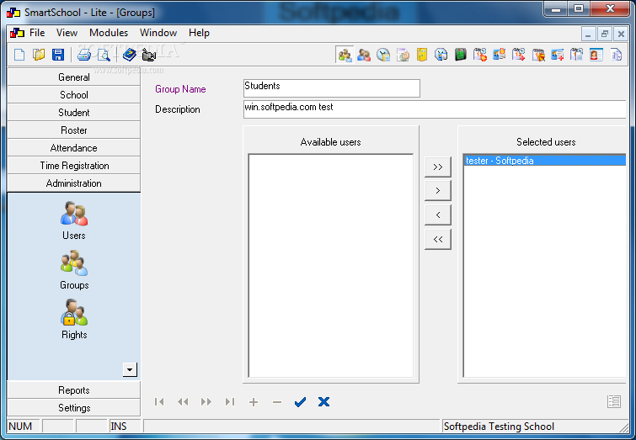Image resolution: width=636 pixels, height=440 pixels.
Task: Open the Student sidebar section
Action: (x=74, y=112)
